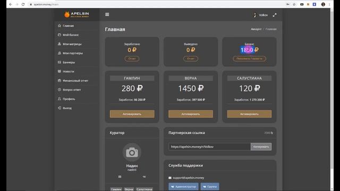Open Chrome three-dot menu
The image size is (340, 191).
click(x=329, y=4)
